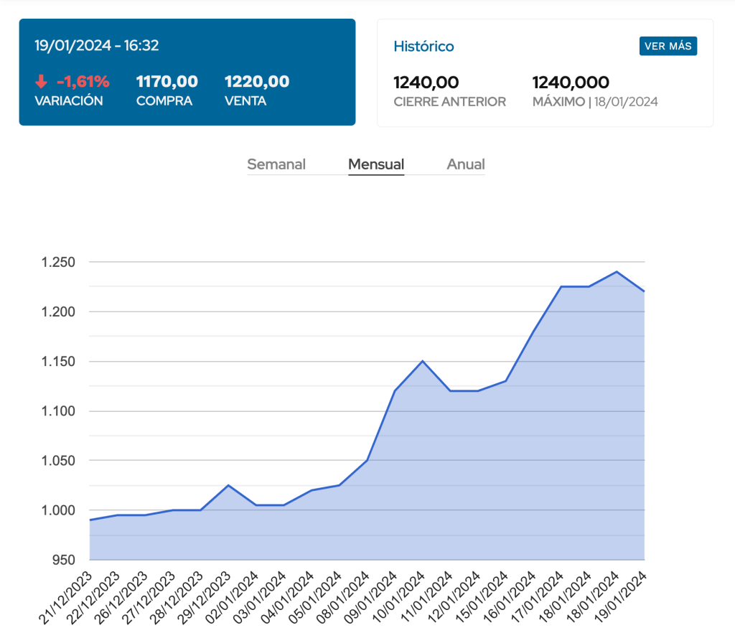Open the Anual tab view
The image size is (735, 638).
coord(466,164)
